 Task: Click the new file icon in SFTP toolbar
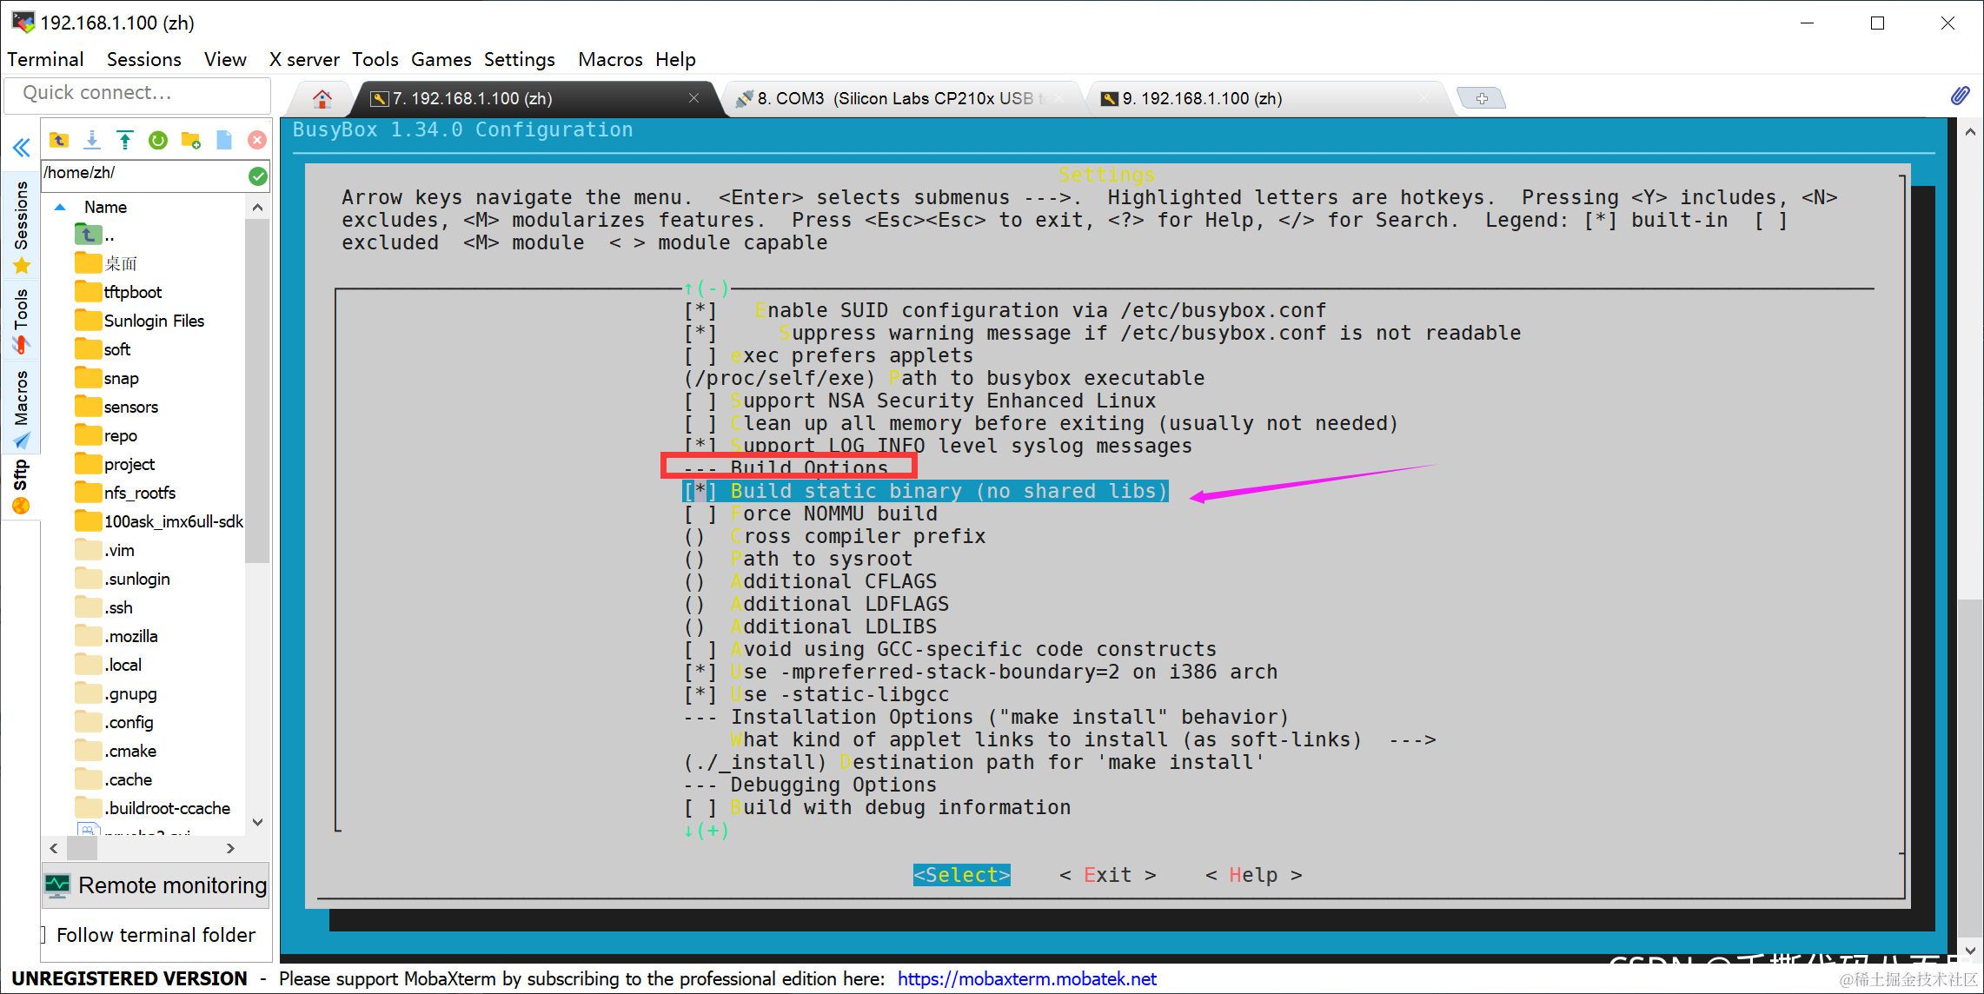coord(224,140)
